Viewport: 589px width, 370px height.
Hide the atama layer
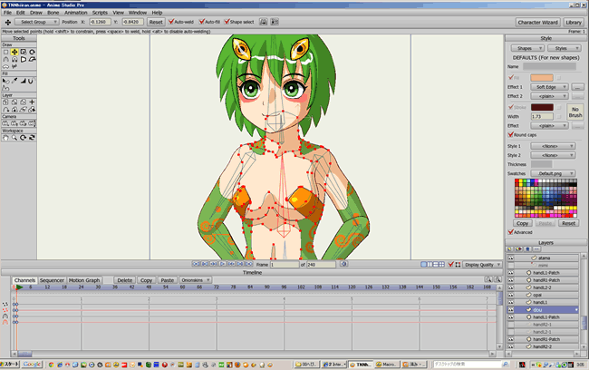click(x=511, y=258)
